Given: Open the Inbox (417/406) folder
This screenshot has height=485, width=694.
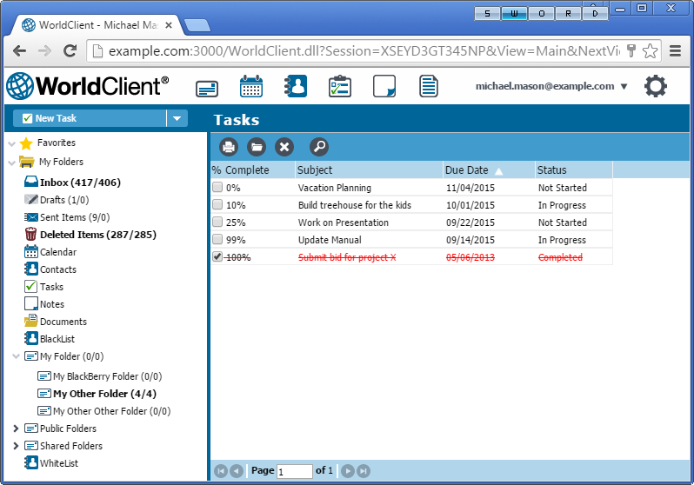Looking at the screenshot, I should [79, 183].
